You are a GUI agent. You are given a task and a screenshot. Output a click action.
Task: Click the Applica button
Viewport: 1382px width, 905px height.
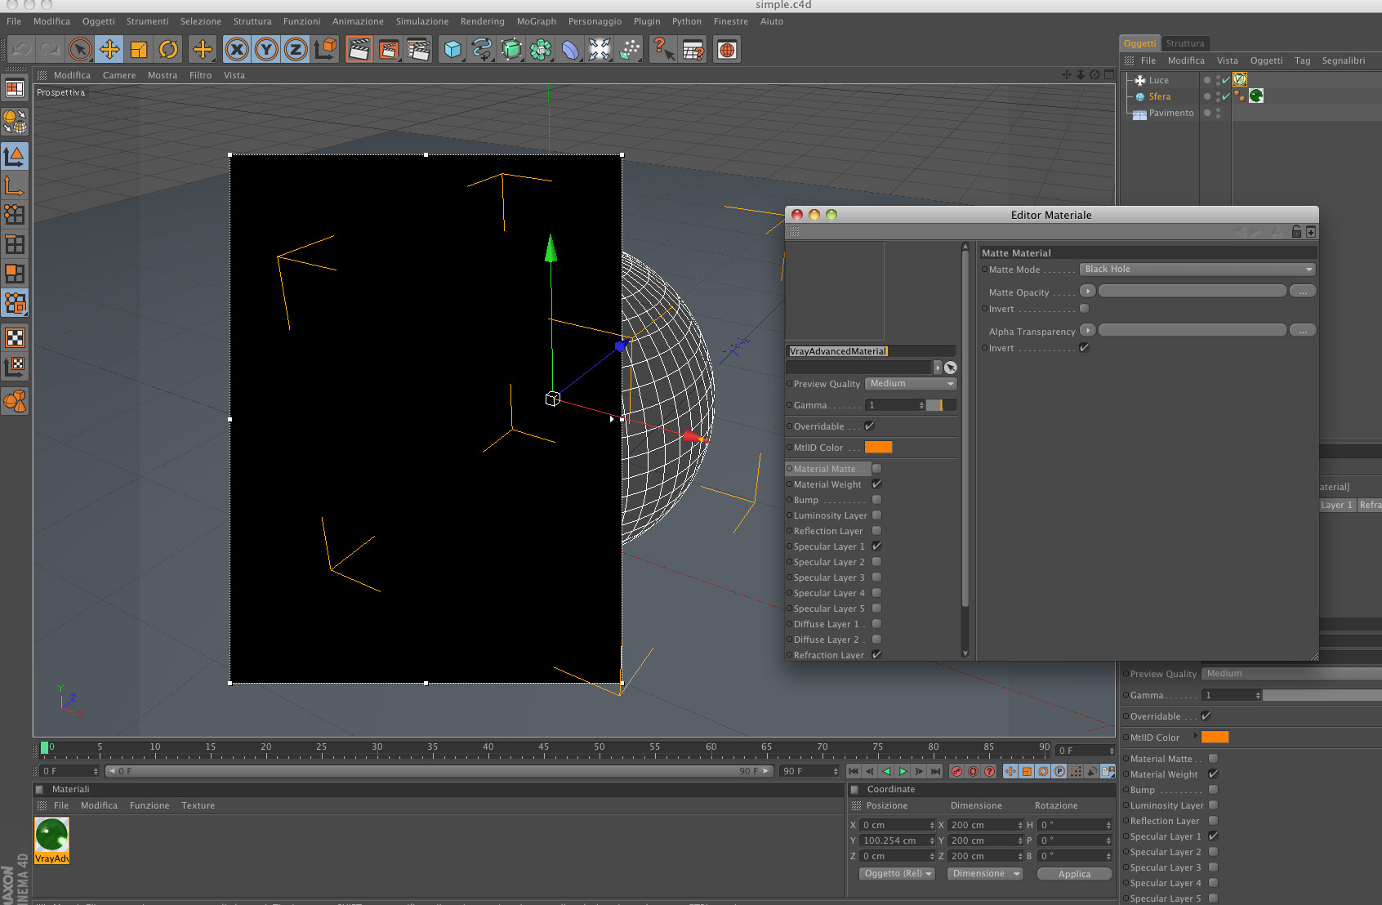coord(1074,874)
